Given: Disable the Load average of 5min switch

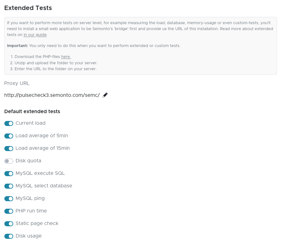Looking at the screenshot, I should pyautogui.click(x=9, y=136).
